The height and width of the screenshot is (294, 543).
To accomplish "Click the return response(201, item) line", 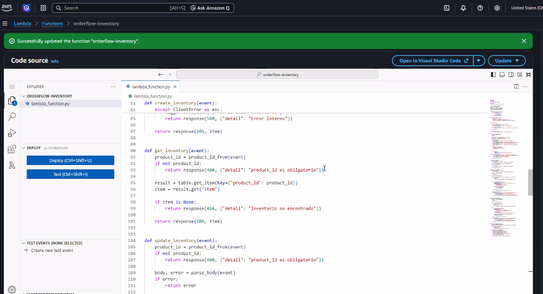I will (x=188, y=132).
